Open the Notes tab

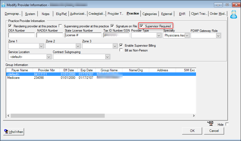point(46,14)
